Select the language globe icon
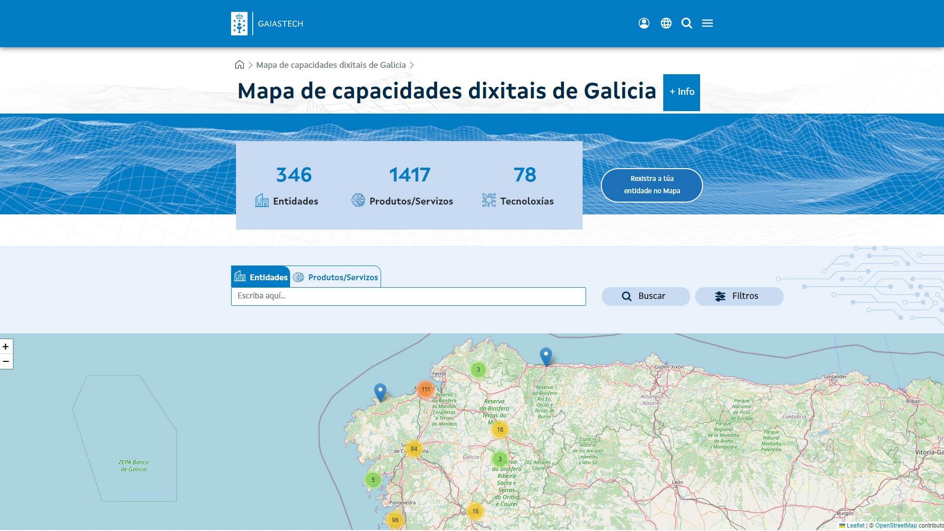The height and width of the screenshot is (531, 944). pyautogui.click(x=666, y=23)
